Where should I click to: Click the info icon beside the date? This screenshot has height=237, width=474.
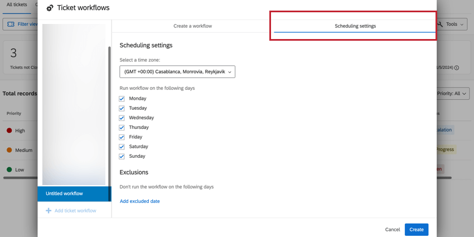[x=457, y=68]
